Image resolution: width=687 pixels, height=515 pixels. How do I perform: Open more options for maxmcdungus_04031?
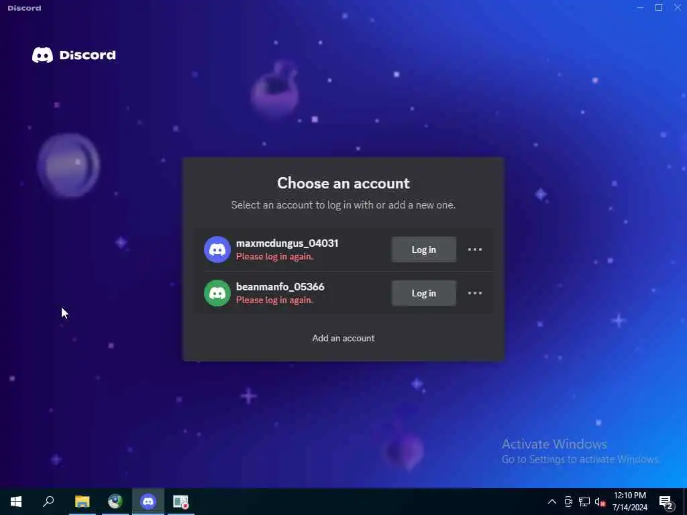click(475, 249)
